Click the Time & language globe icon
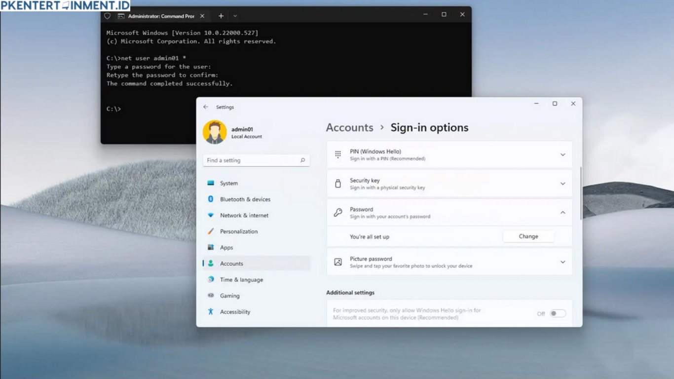Screen dimensions: 674x379 coord(211,279)
